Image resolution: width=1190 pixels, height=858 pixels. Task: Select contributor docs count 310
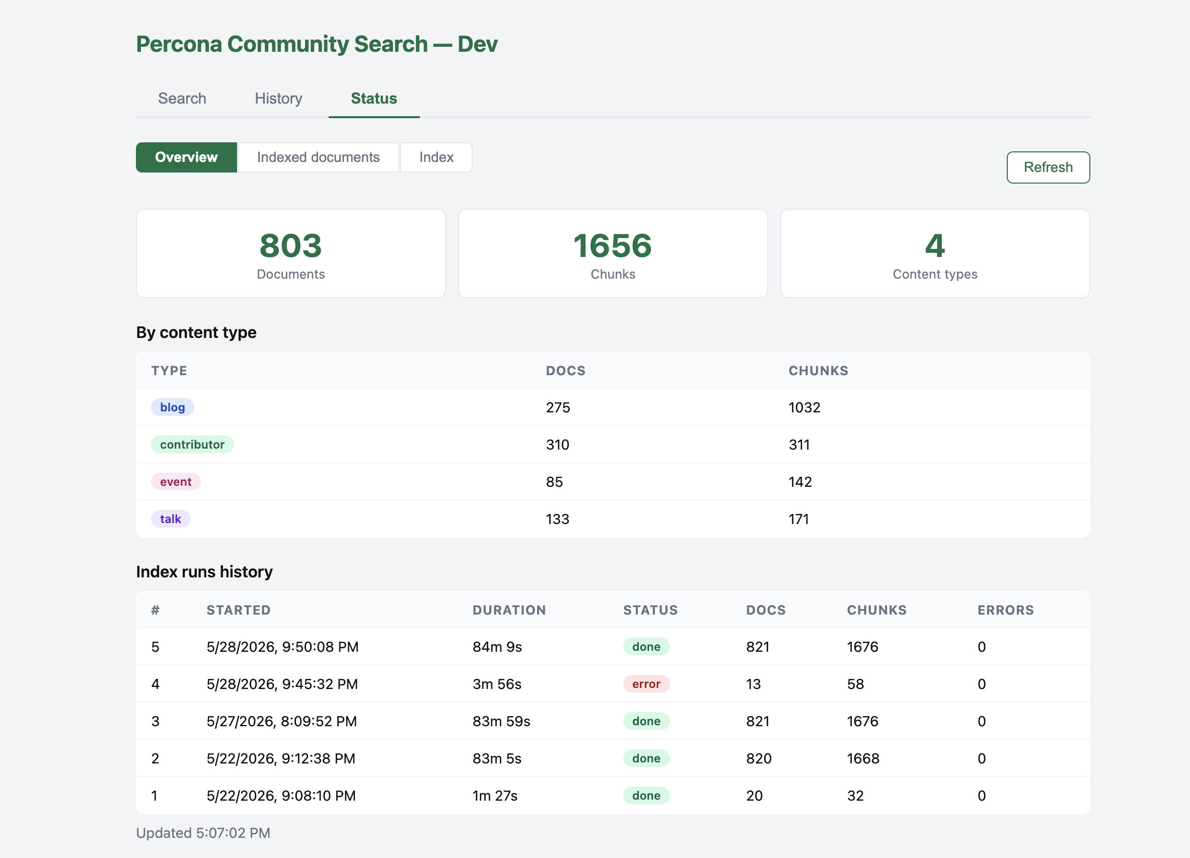click(x=557, y=445)
